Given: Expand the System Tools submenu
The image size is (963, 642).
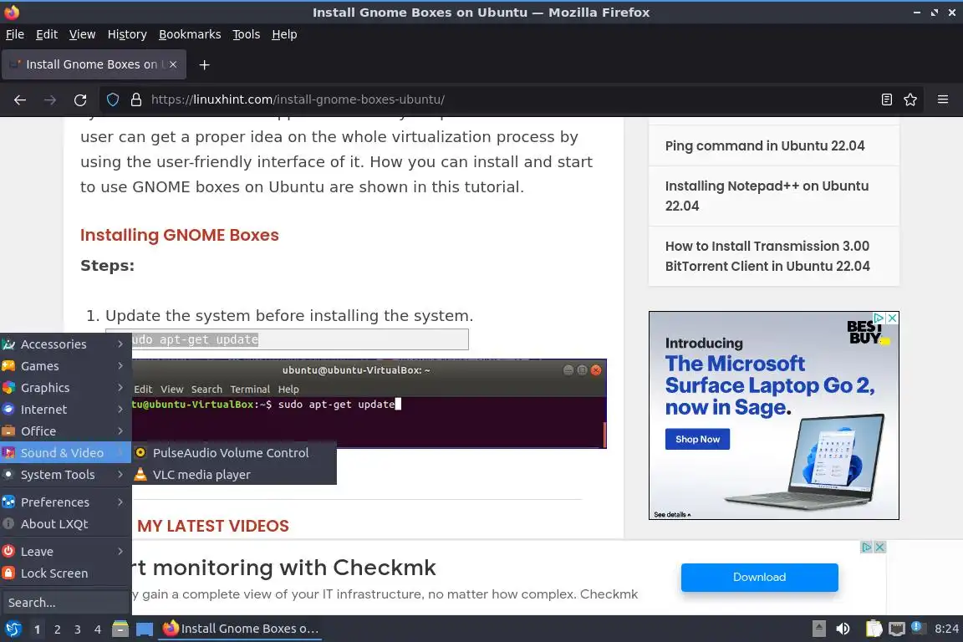Looking at the screenshot, I should 66,474.
